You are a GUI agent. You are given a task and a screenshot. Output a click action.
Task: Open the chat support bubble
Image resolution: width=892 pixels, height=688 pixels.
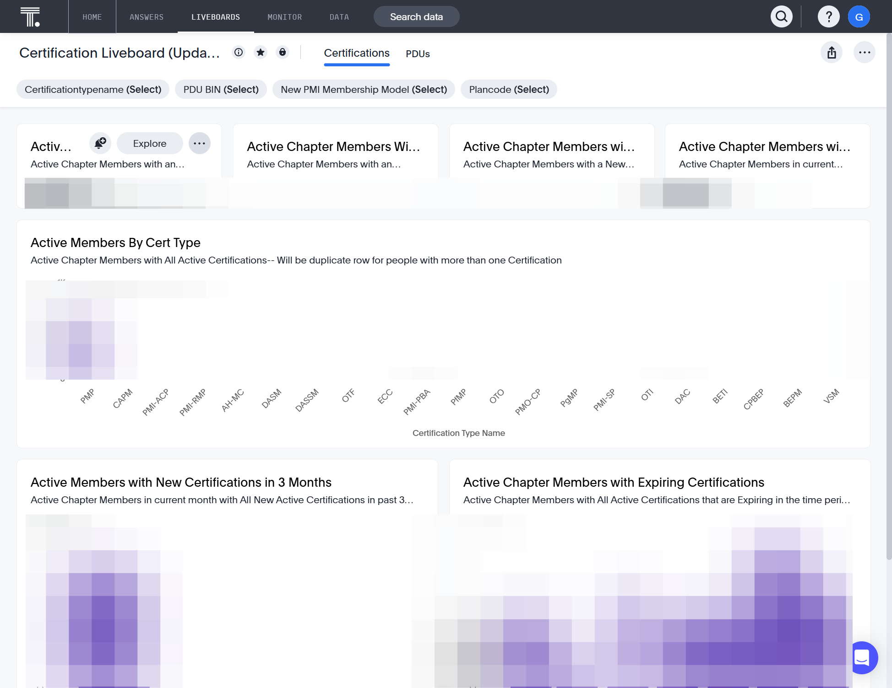click(x=862, y=658)
